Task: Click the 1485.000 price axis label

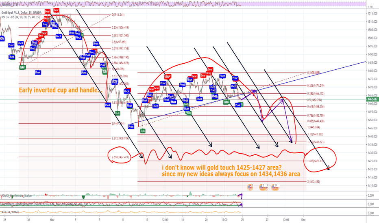Action: click(x=372, y=63)
